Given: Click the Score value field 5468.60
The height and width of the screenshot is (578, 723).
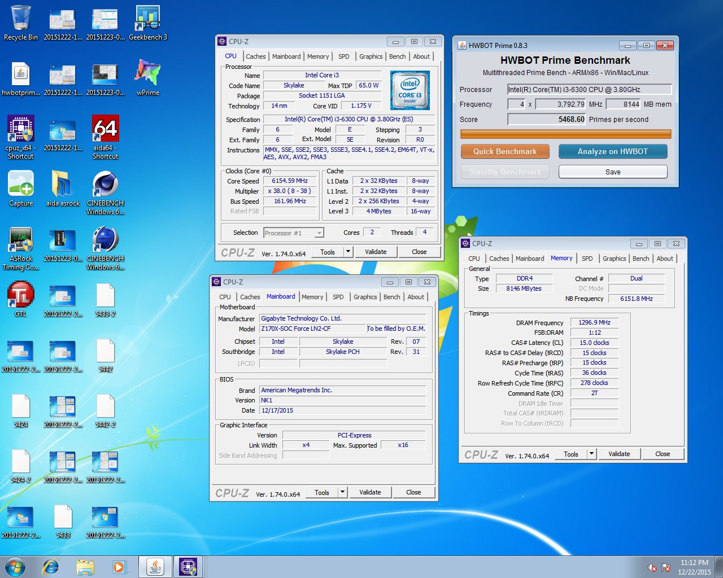Looking at the screenshot, I should click(x=547, y=119).
